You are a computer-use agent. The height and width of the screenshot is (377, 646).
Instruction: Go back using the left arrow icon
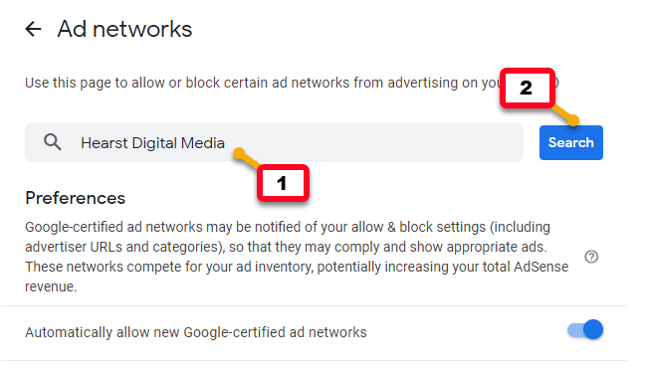point(34,29)
